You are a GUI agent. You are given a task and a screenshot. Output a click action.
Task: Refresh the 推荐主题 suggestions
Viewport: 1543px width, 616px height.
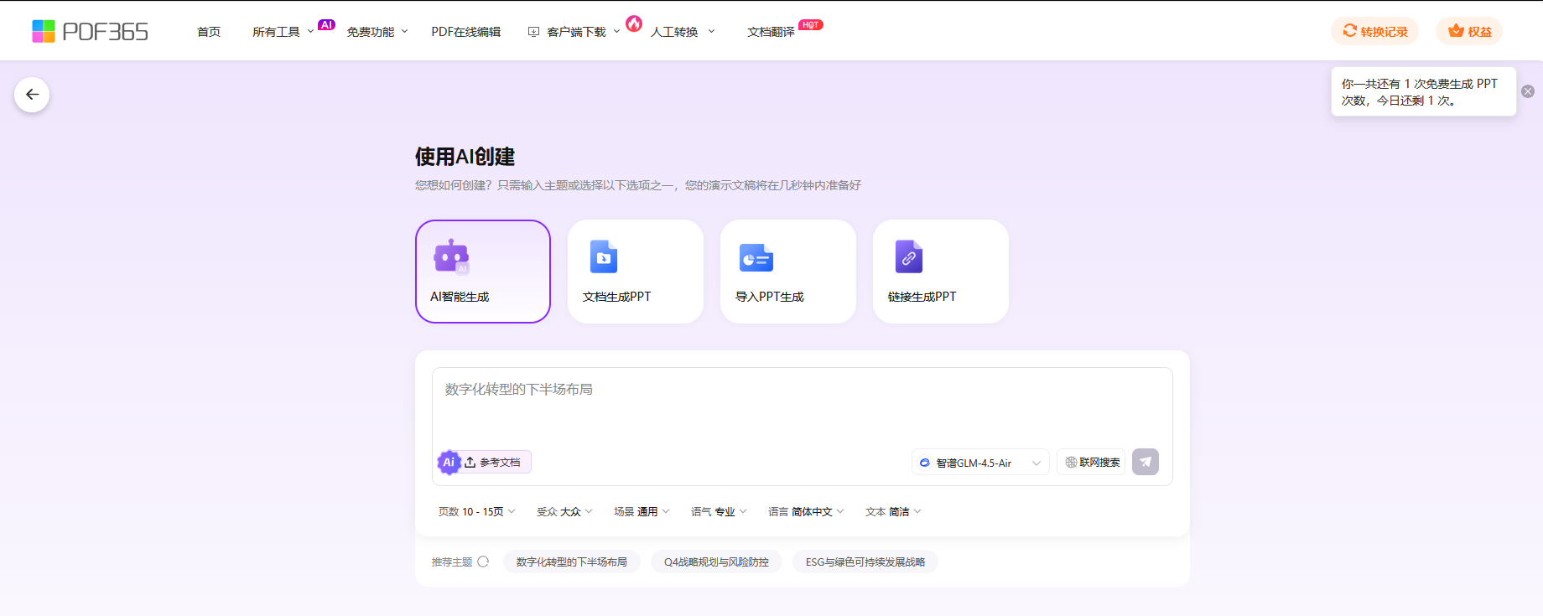click(483, 562)
